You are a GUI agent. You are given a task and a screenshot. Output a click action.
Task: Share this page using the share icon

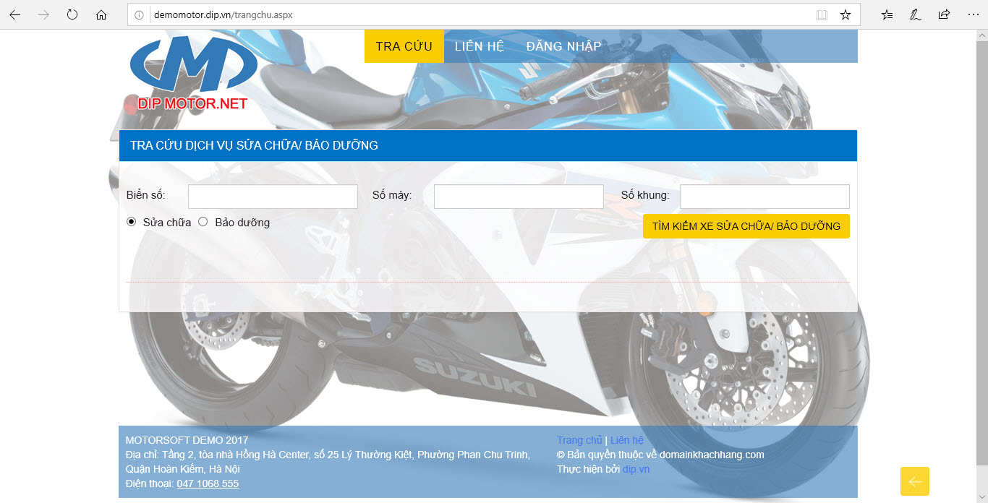click(944, 14)
